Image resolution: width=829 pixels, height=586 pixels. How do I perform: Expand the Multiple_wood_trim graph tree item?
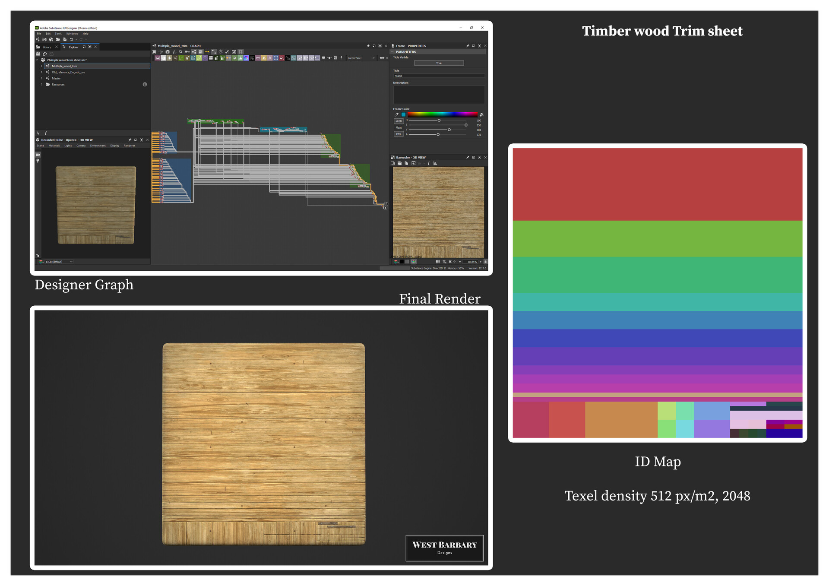coord(42,66)
